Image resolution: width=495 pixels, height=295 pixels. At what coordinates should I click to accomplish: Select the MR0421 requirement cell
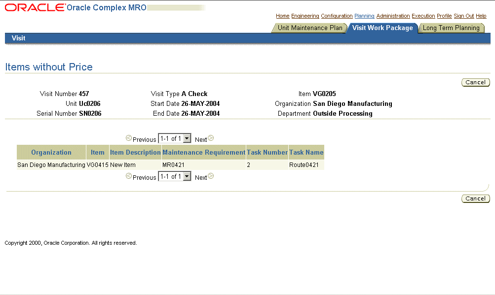coord(204,165)
